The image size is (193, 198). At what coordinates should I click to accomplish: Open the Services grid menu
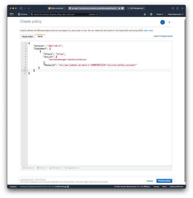coord(23,14)
